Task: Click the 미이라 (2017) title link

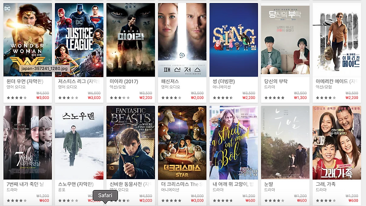Action: coord(124,81)
